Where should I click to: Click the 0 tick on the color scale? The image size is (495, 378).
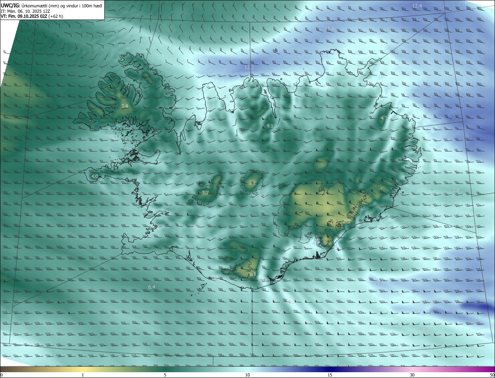(1, 375)
